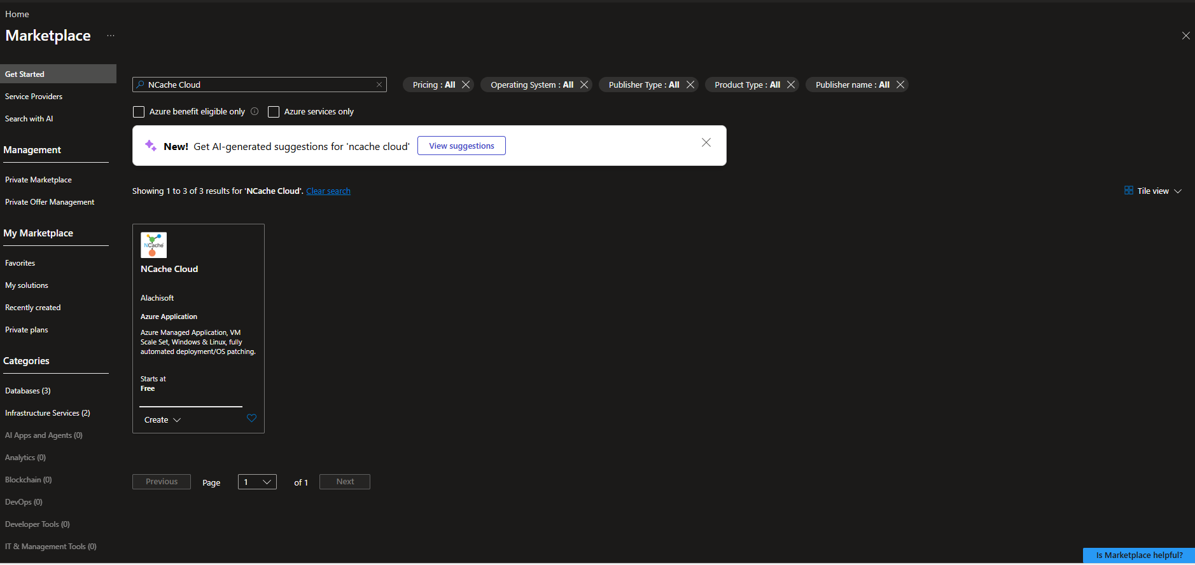Click the Clear search link
Screen dimensions: 1195x565
(x=328, y=191)
